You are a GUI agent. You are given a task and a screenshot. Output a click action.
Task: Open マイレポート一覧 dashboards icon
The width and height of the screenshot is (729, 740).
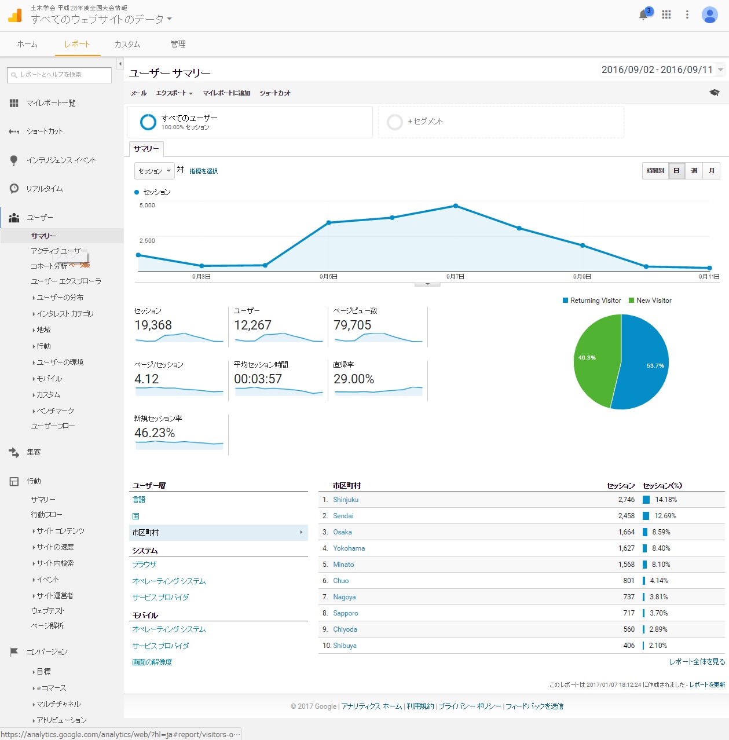[14, 103]
